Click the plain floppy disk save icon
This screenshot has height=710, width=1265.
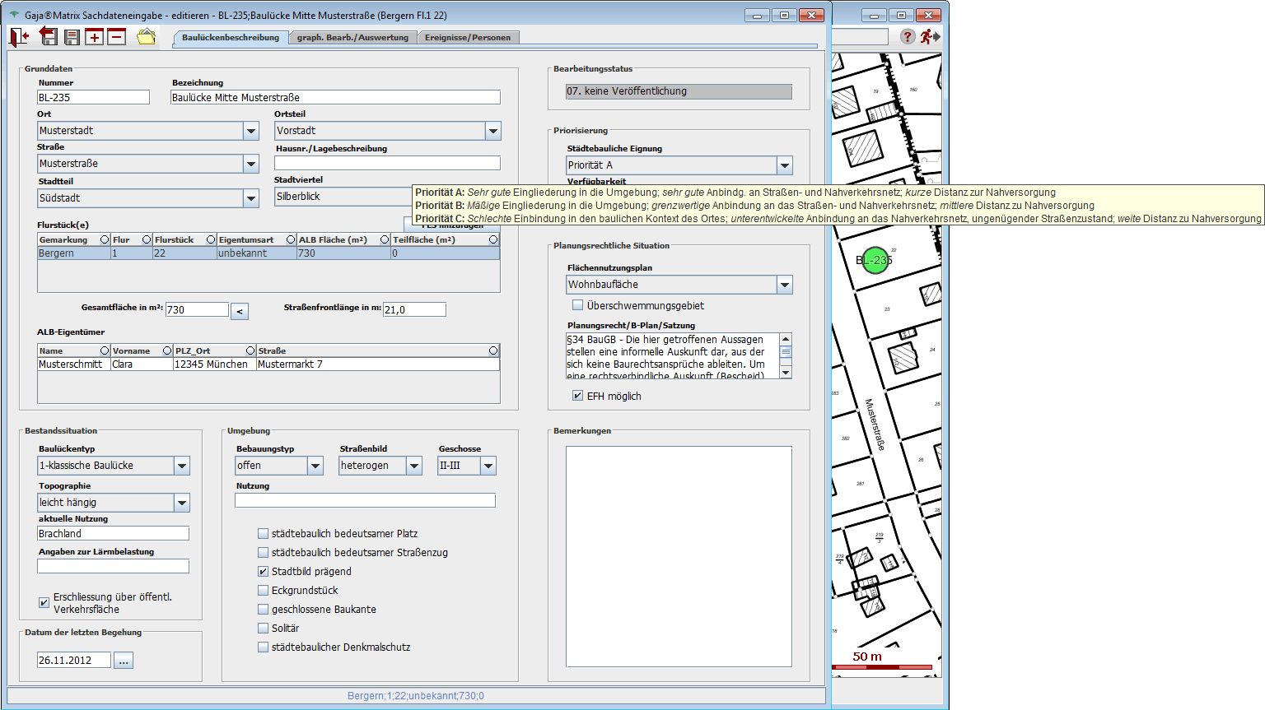pyautogui.click(x=72, y=37)
